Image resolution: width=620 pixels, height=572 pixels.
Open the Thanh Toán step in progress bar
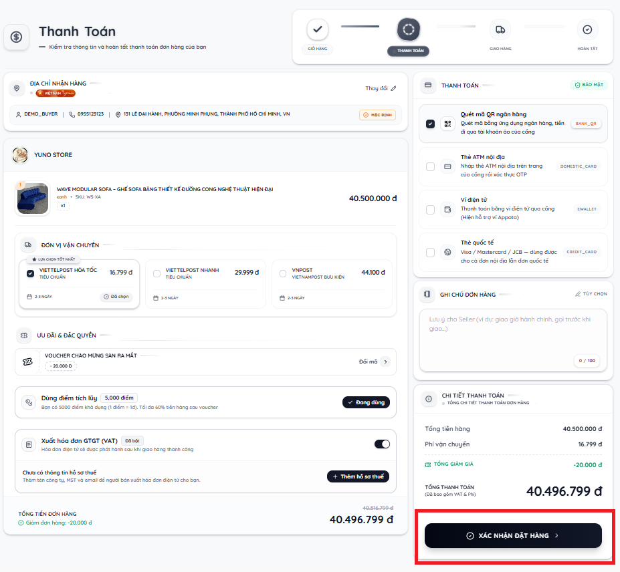[409, 29]
